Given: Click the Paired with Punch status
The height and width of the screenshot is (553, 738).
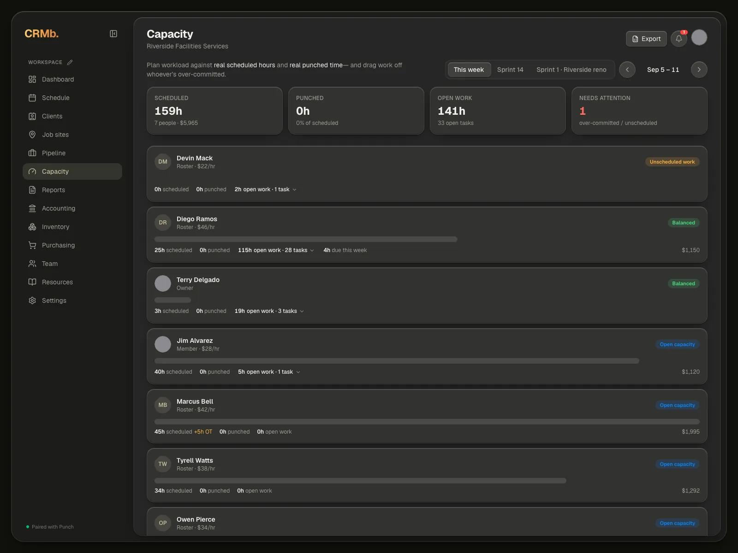Looking at the screenshot, I should click(x=50, y=527).
